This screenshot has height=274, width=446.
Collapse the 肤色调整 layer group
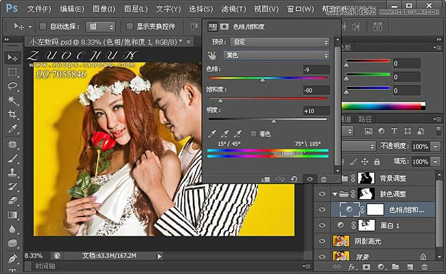pyautogui.click(x=334, y=195)
